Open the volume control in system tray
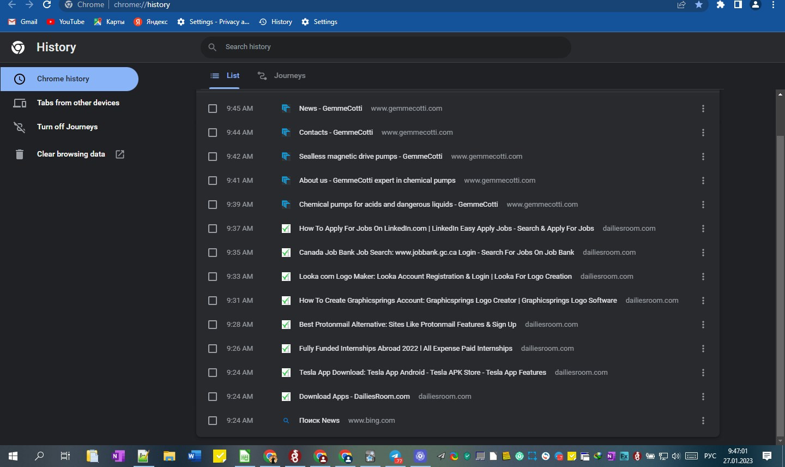 pos(676,456)
